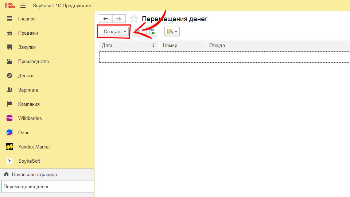Open the Wildberries integration section
350x197 pixels.
click(x=30, y=118)
